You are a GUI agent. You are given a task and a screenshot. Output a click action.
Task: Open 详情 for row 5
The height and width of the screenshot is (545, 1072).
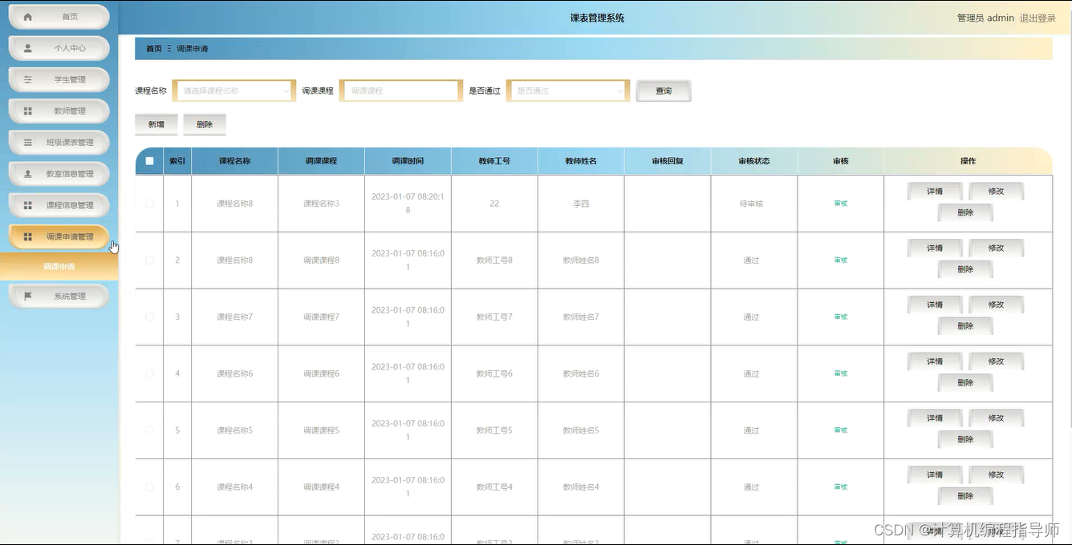pos(935,418)
